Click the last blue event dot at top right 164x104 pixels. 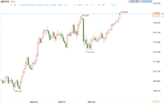point(116,5)
